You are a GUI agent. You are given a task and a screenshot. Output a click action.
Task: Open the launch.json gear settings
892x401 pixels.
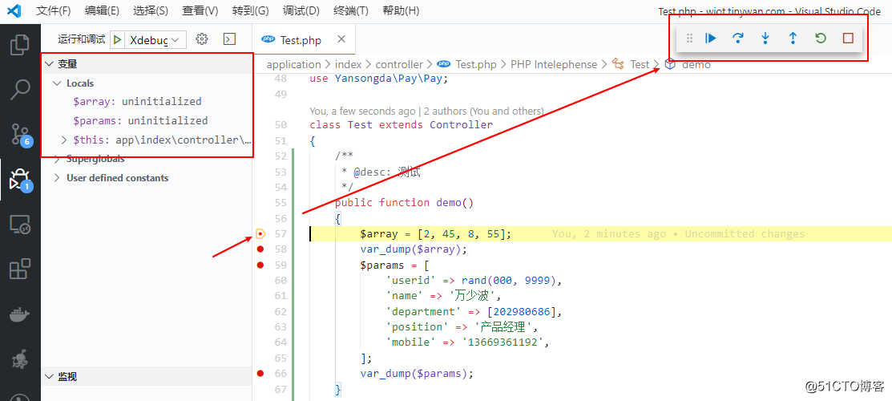click(202, 39)
